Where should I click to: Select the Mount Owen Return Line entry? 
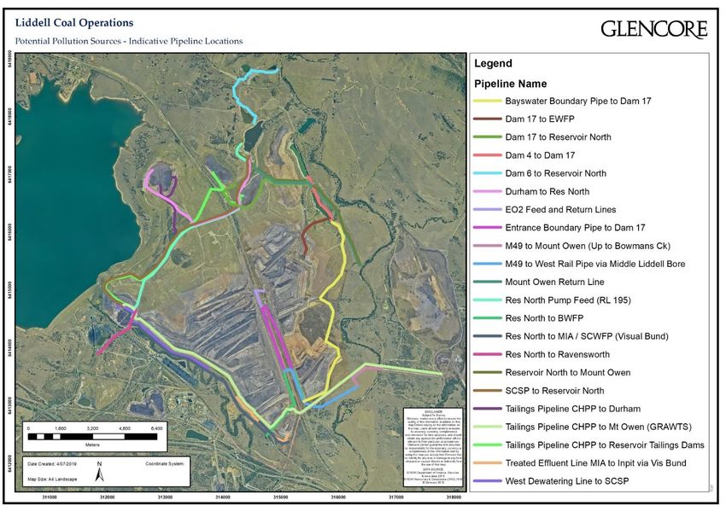pos(554,282)
